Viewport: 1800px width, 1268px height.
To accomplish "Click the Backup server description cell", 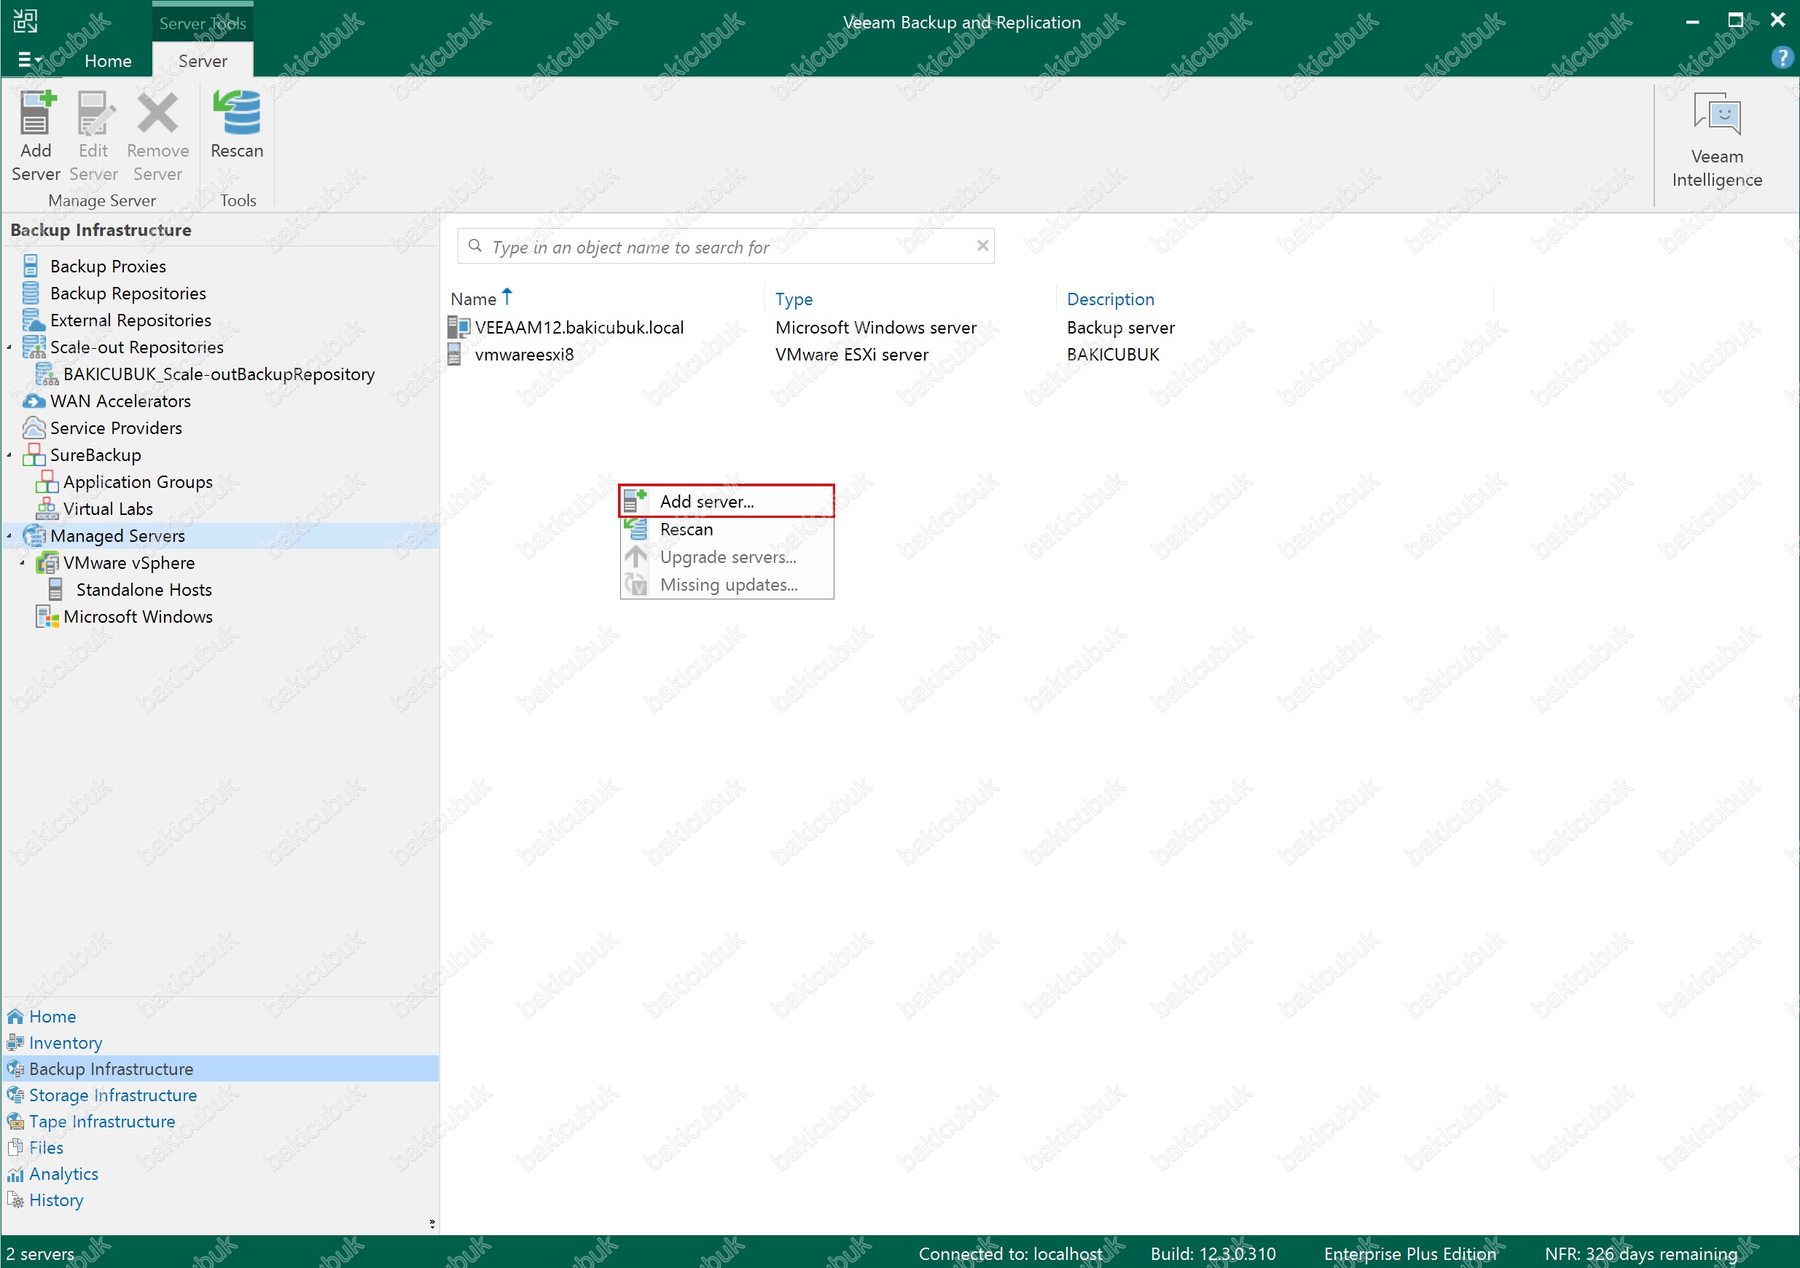I will [1120, 327].
